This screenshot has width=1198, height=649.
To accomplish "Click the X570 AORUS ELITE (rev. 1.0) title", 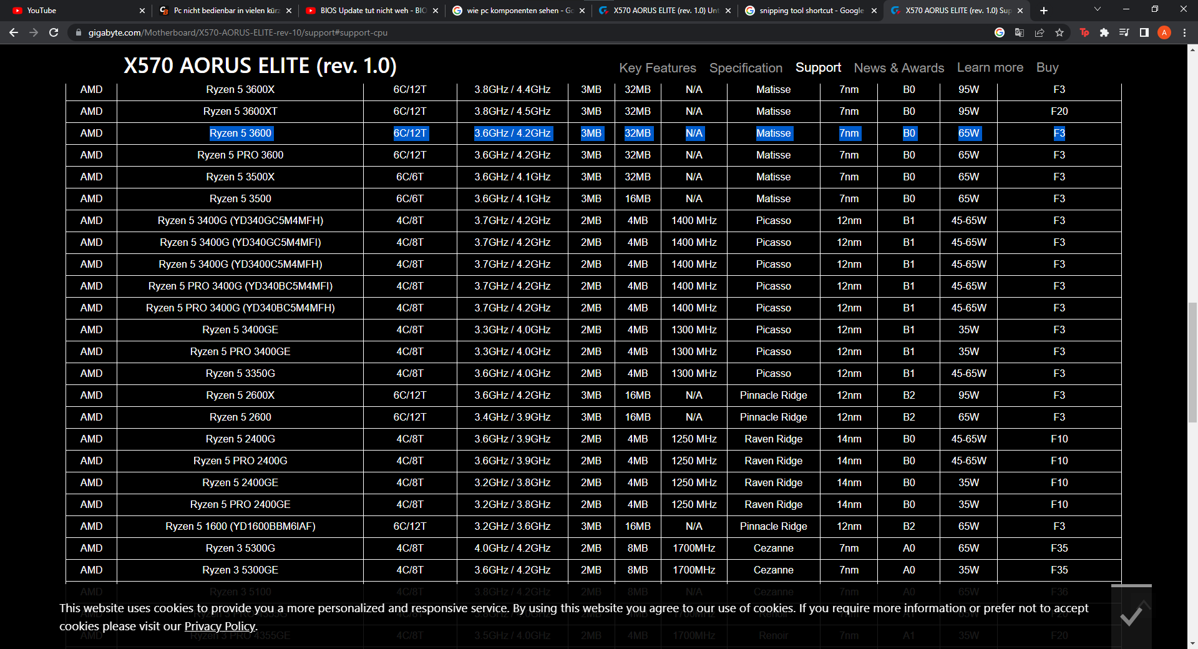I will click(x=260, y=66).
